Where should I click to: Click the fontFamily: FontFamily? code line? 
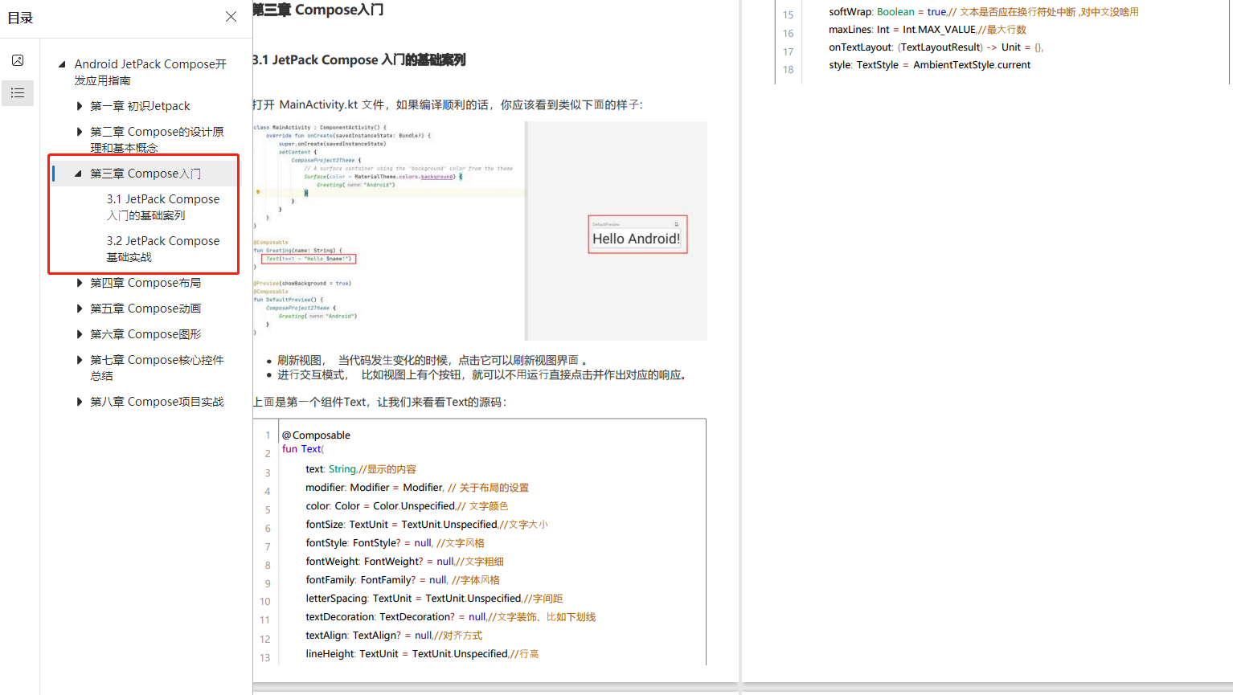click(x=403, y=580)
